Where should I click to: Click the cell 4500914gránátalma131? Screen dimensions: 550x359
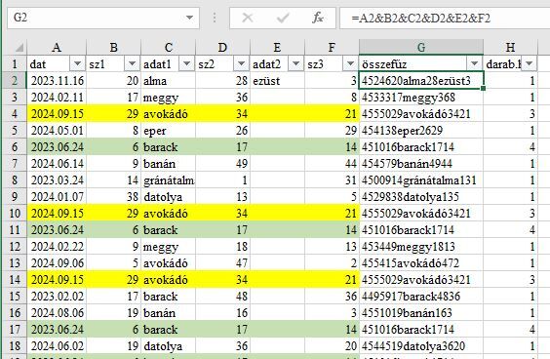tap(421, 180)
